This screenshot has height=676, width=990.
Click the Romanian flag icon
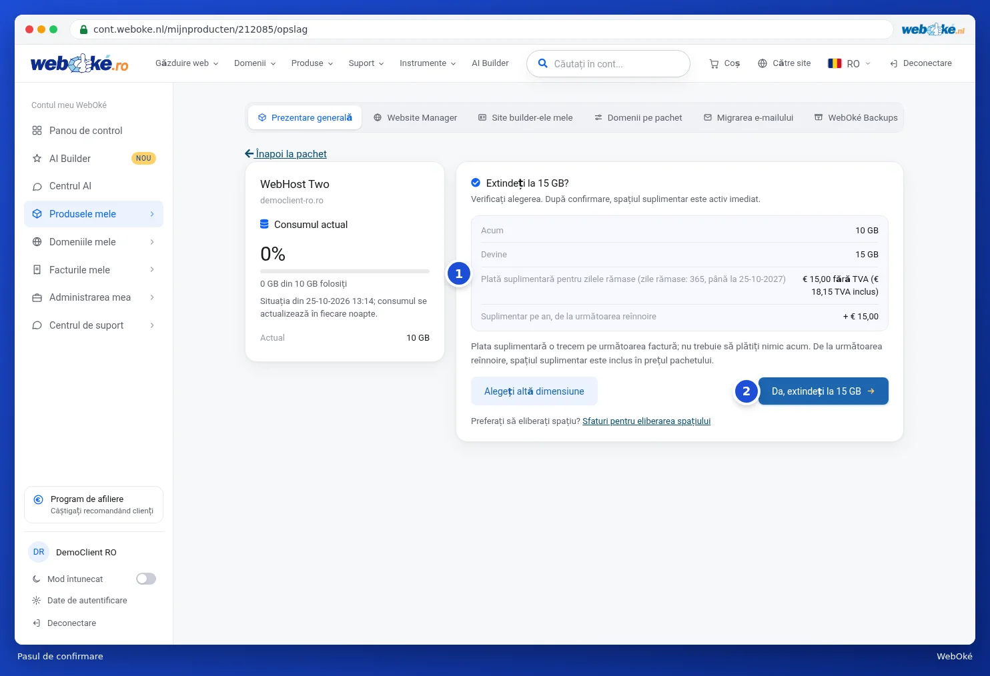tap(835, 63)
